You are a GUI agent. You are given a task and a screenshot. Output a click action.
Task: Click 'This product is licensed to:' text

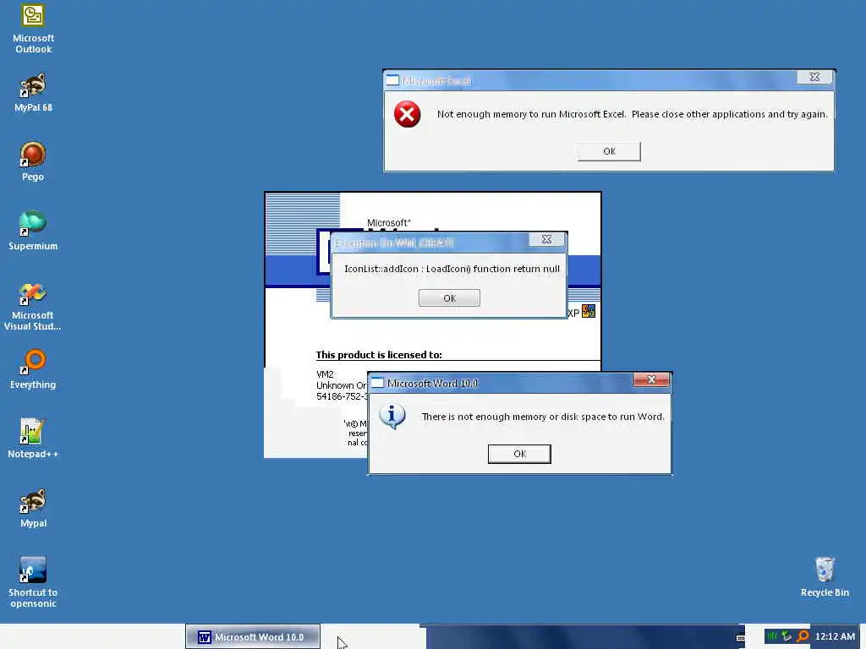tap(379, 355)
